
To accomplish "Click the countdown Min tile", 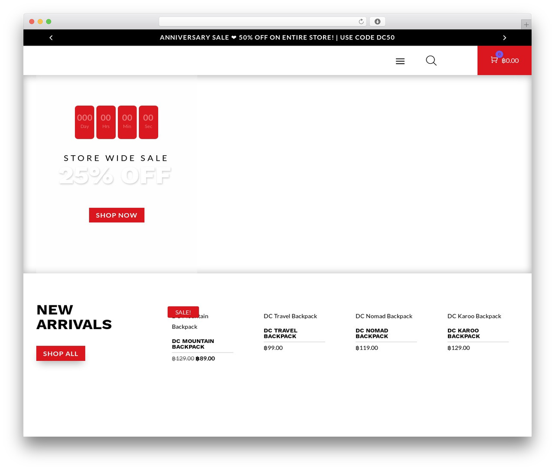I will pos(127,122).
